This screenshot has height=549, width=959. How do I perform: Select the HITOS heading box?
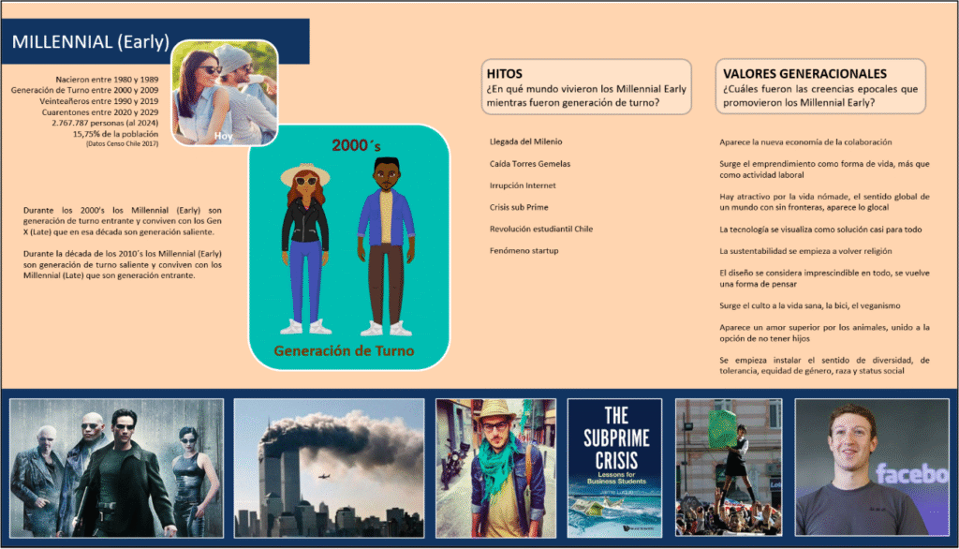click(x=587, y=87)
